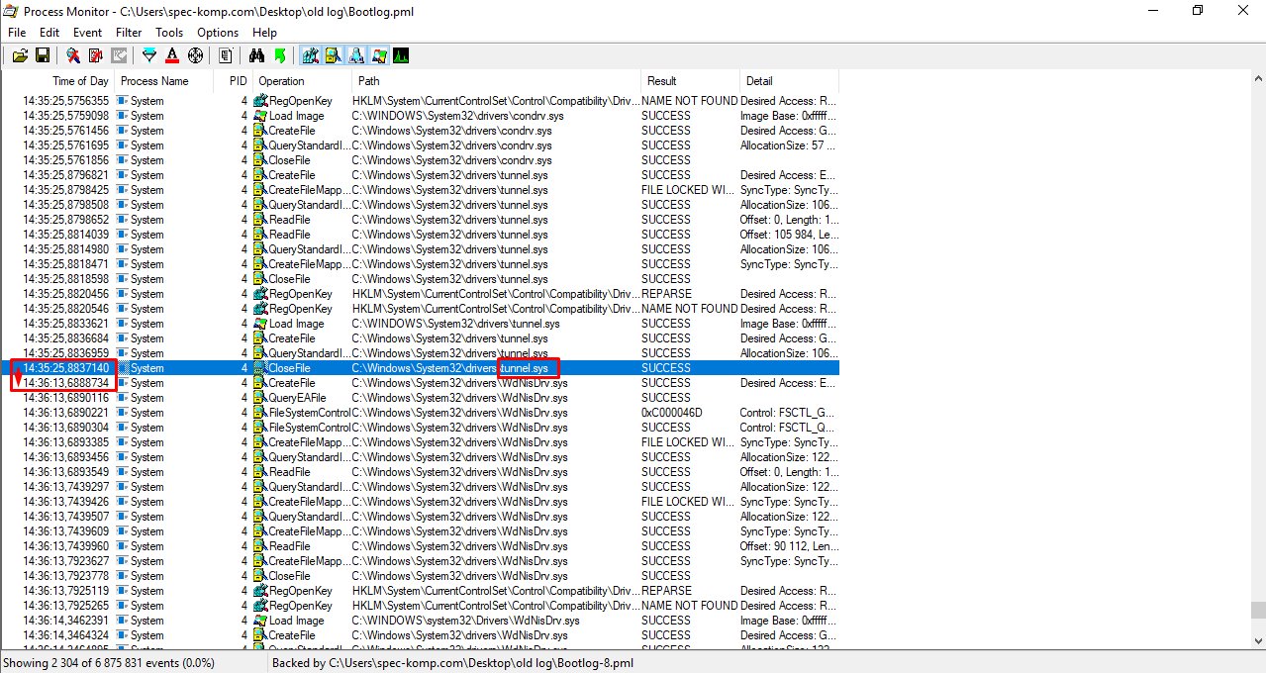
Task: Toggle Show Registry Activity
Action: pyautogui.click(x=310, y=56)
